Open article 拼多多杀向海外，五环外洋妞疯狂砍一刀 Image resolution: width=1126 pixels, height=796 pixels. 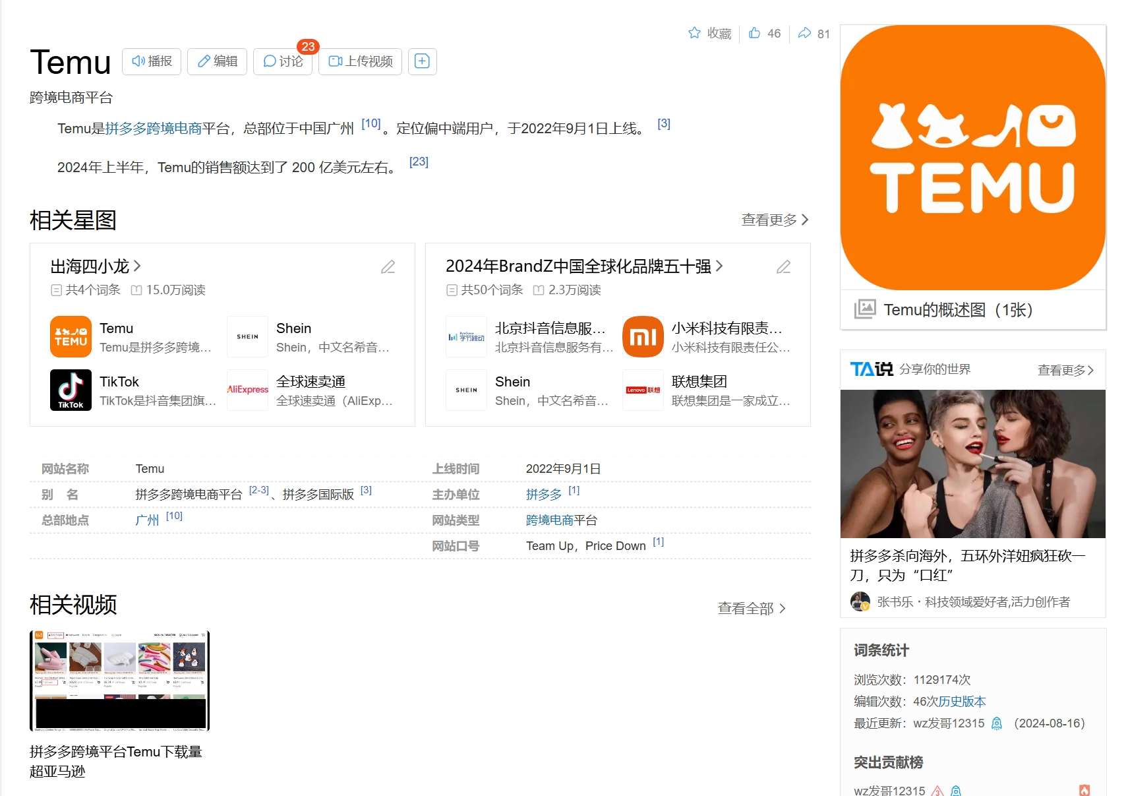point(968,566)
